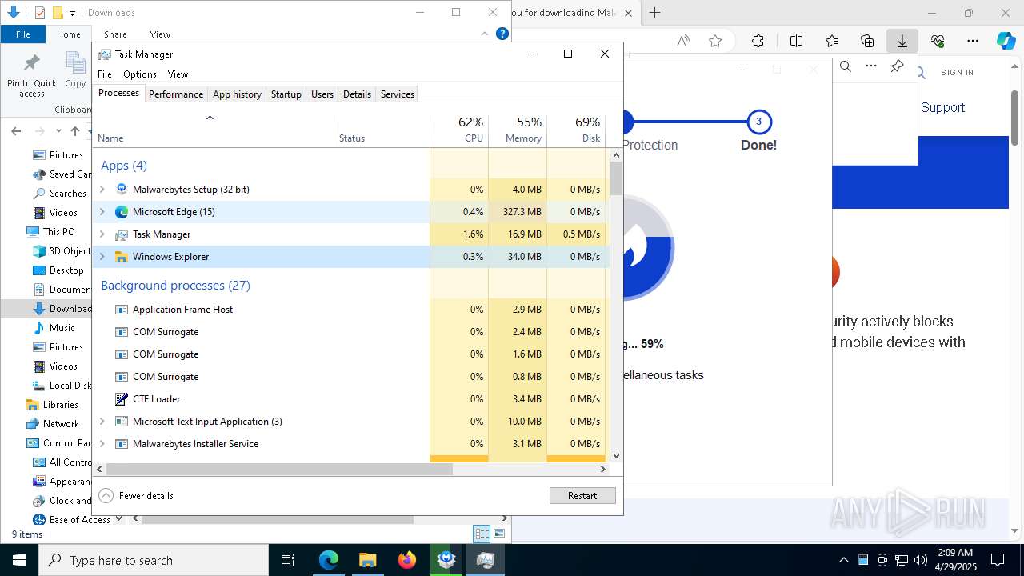
Task: Toggle Edge split screen icon
Action: (797, 41)
